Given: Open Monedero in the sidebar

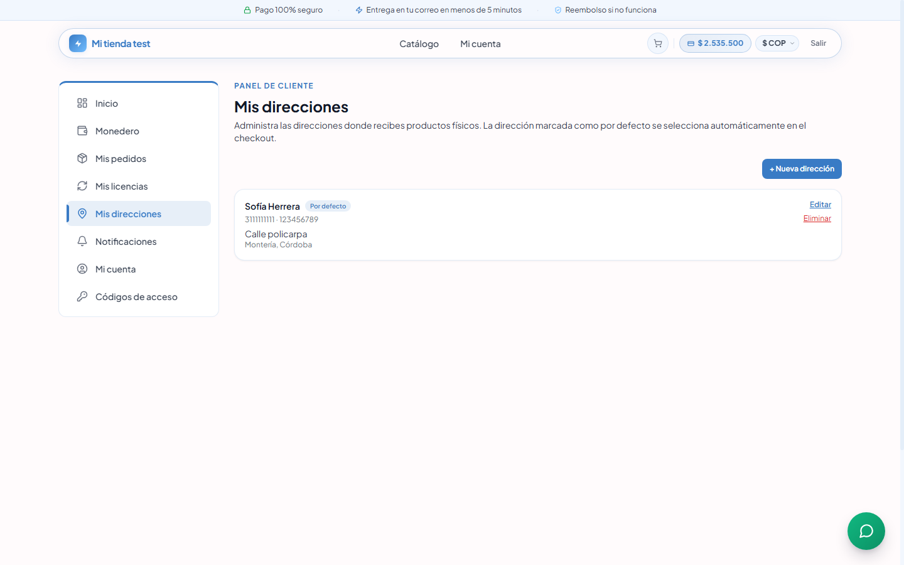Looking at the screenshot, I should pos(139,131).
